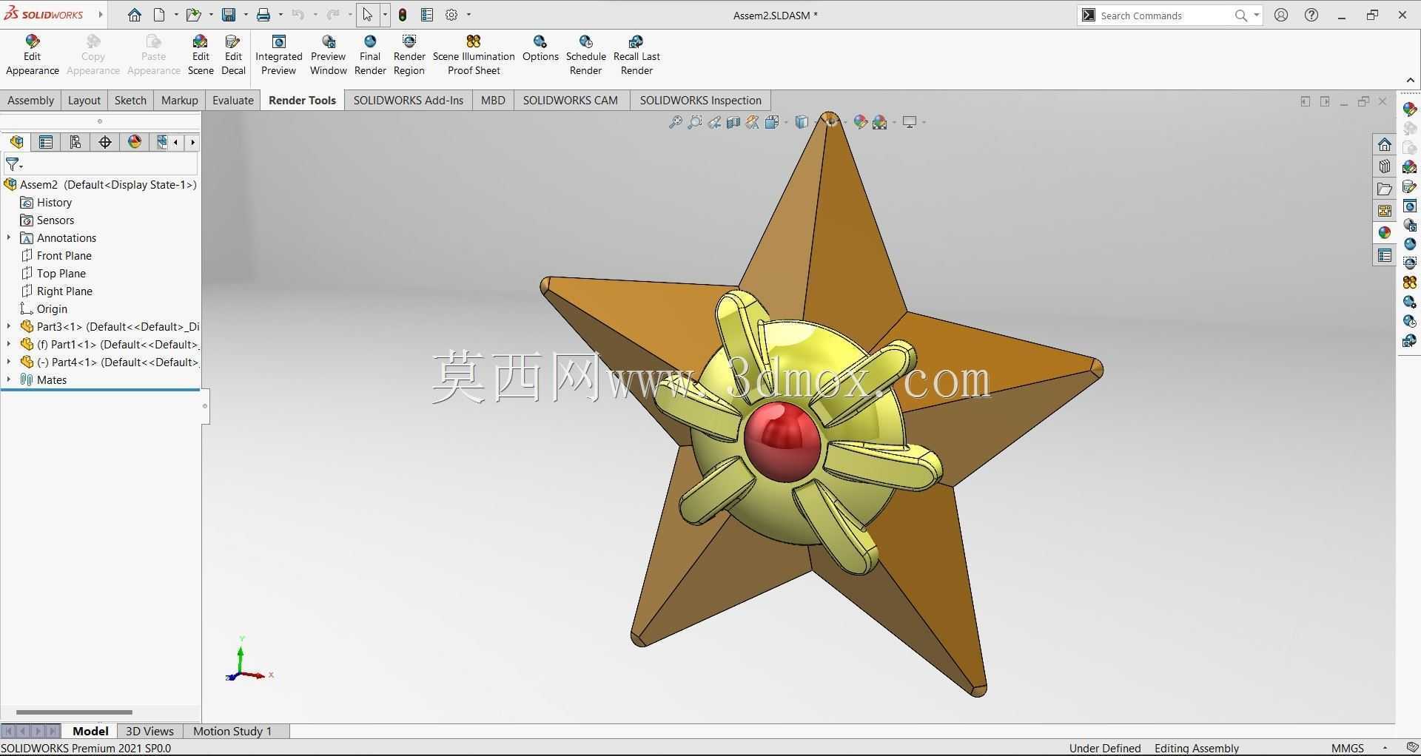Open the View Settings monitor icon

(x=910, y=122)
